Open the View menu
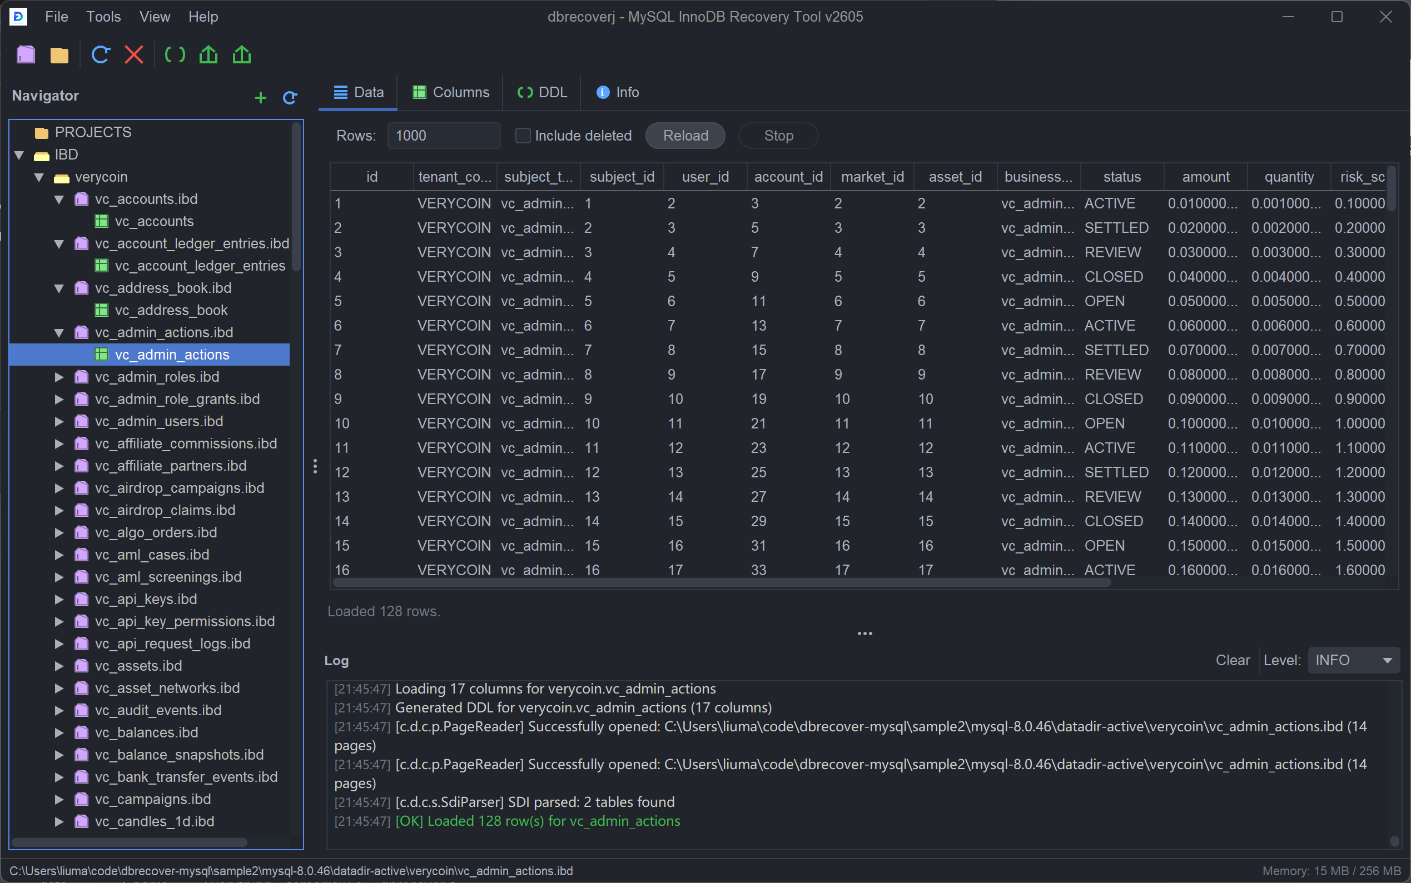This screenshot has height=883, width=1411. coord(155,16)
